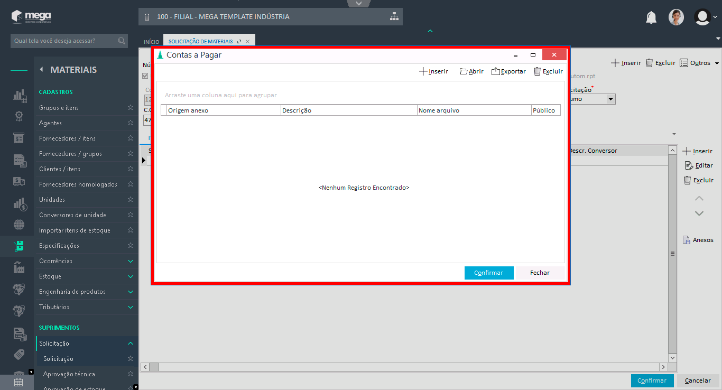Image resolution: width=722 pixels, height=390 pixels.
Task: Click the notification bell icon
Action: point(651,17)
